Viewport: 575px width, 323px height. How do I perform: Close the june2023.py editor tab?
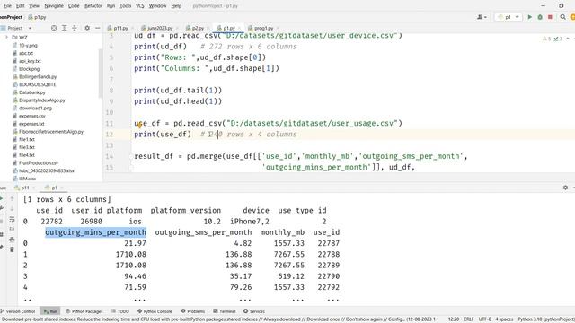click(x=177, y=28)
